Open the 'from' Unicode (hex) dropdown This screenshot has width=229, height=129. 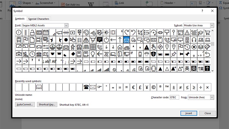click(x=212, y=97)
